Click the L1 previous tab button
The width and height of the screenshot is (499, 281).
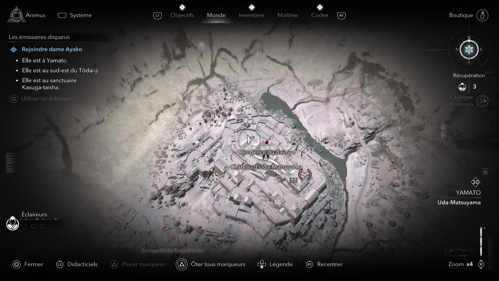coord(157,16)
